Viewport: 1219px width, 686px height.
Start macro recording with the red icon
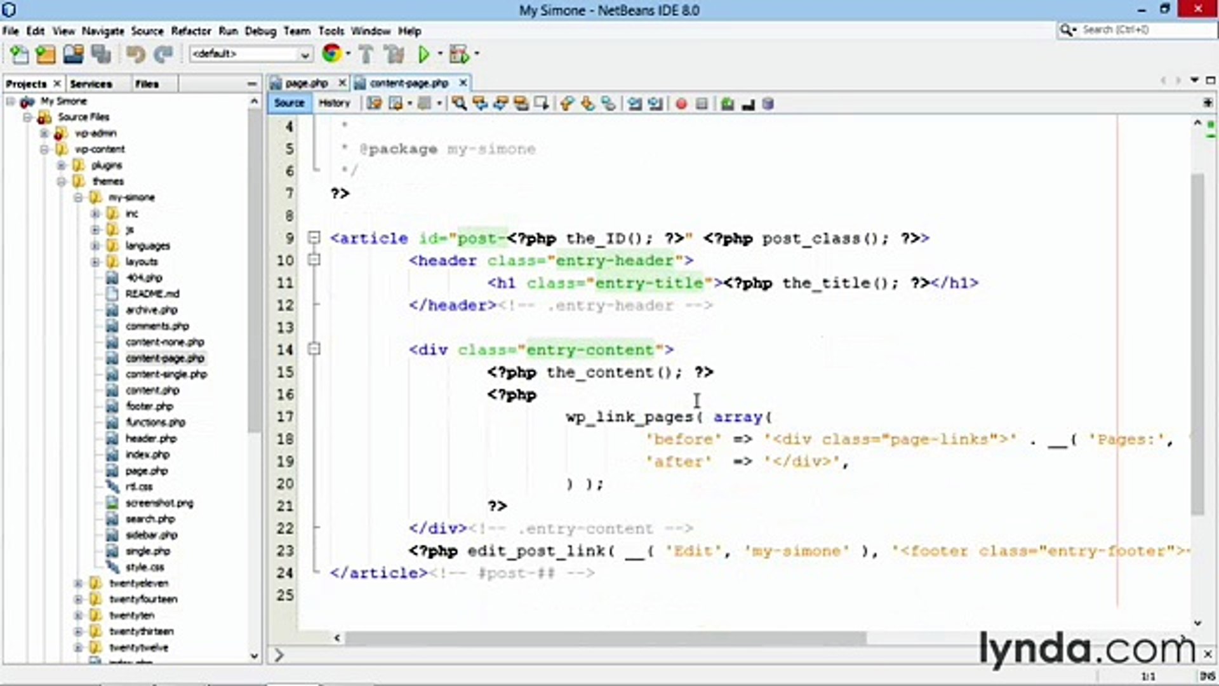[x=681, y=104]
